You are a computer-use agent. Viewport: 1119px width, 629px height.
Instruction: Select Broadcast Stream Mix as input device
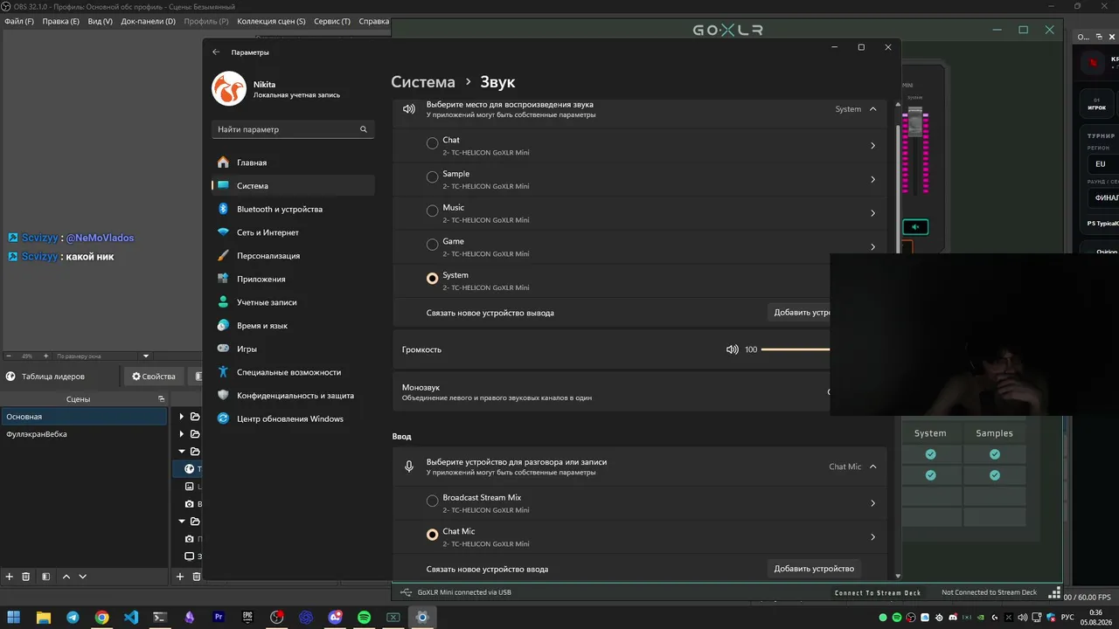pyautogui.click(x=432, y=501)
